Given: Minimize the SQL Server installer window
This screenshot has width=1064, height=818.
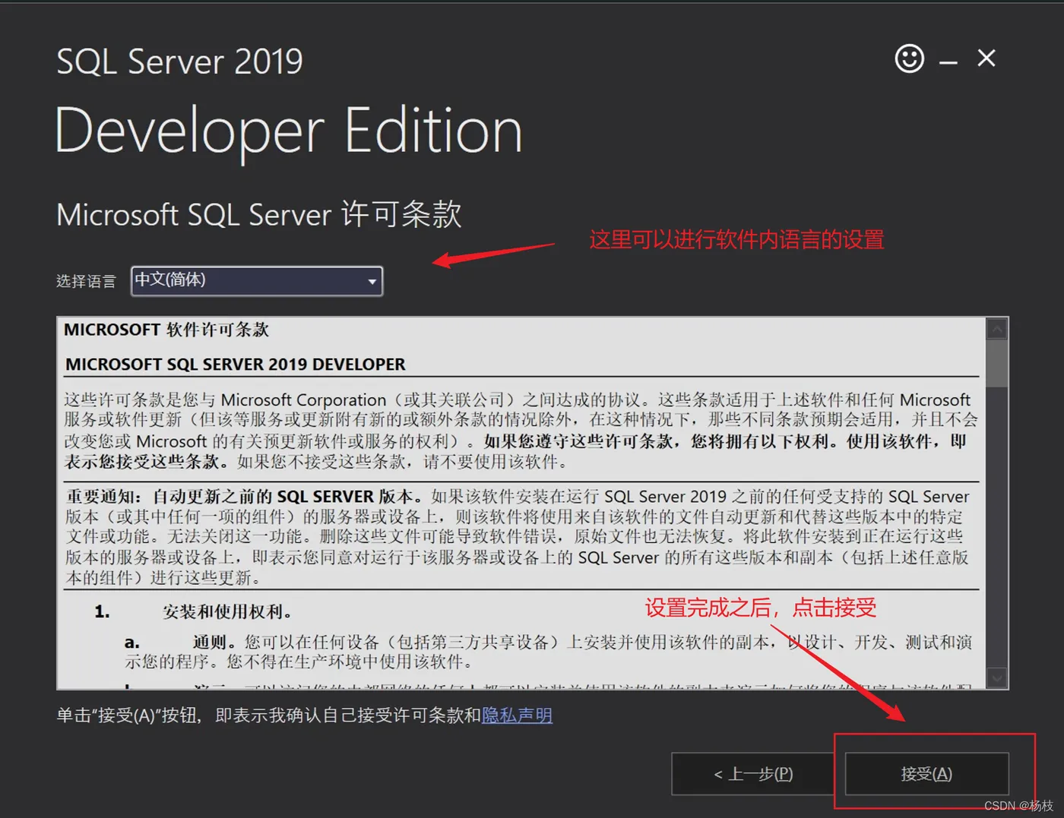Looking at the screenshot, I should coord(948,63).
